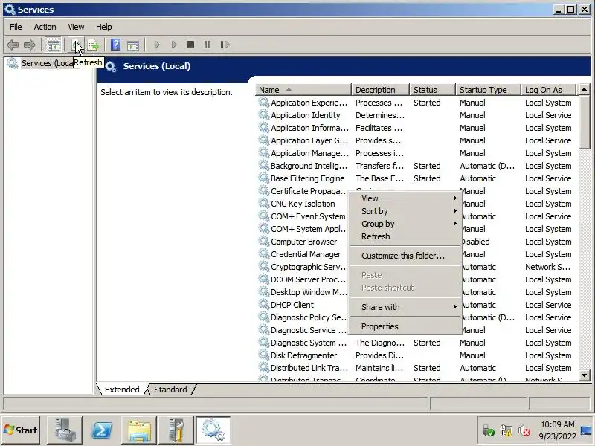Open the View menu in menu bar
Image resolution: width=595 pixels, height=446 pixels.
tap(76, 27)
